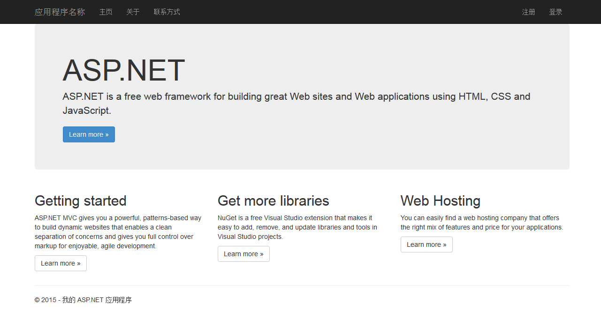
Task: Click the web hosting company paragraph
Action: click(482, 222)
